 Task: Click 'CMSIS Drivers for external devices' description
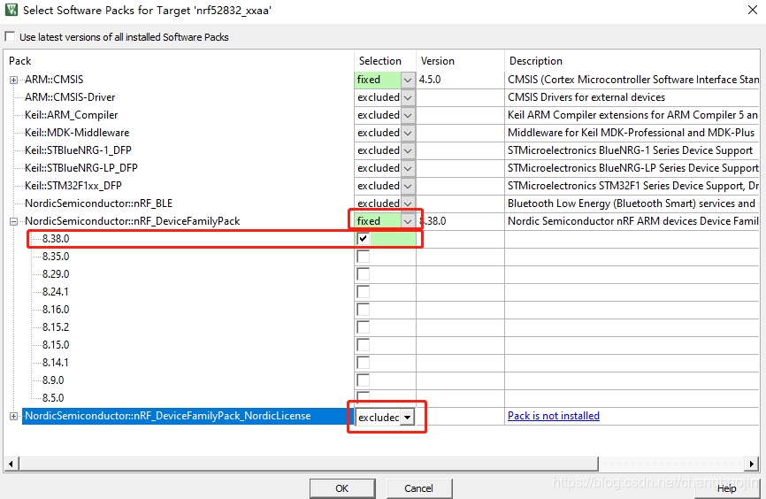click(x=586, y=97)
